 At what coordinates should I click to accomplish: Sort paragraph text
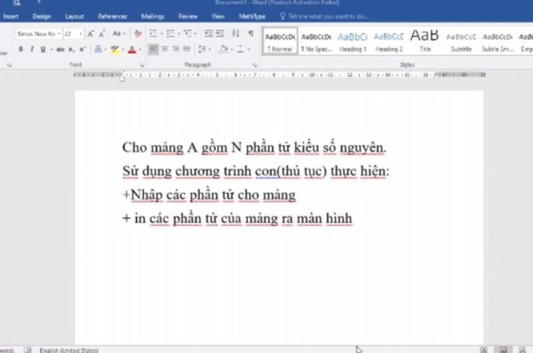coord(236,33)
